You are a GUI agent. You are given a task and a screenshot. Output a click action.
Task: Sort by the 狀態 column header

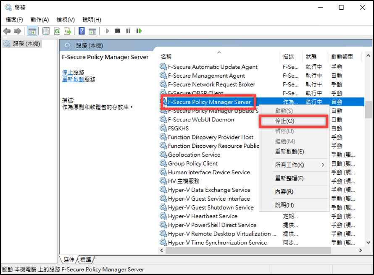(315, 57)
